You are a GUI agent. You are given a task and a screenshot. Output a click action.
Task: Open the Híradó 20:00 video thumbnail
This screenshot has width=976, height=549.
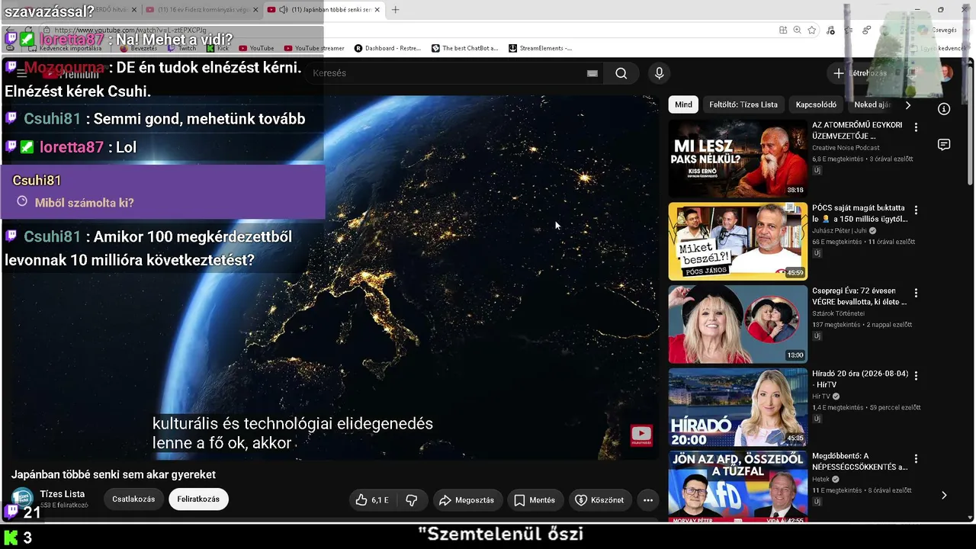click(737, 407)
